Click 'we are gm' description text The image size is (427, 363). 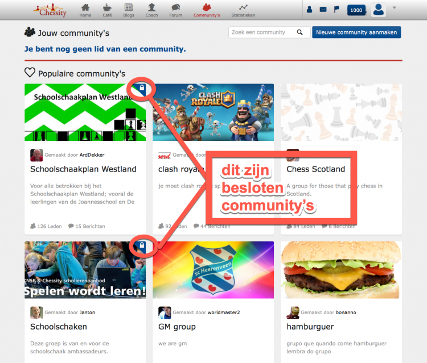[x=173, y=344]
